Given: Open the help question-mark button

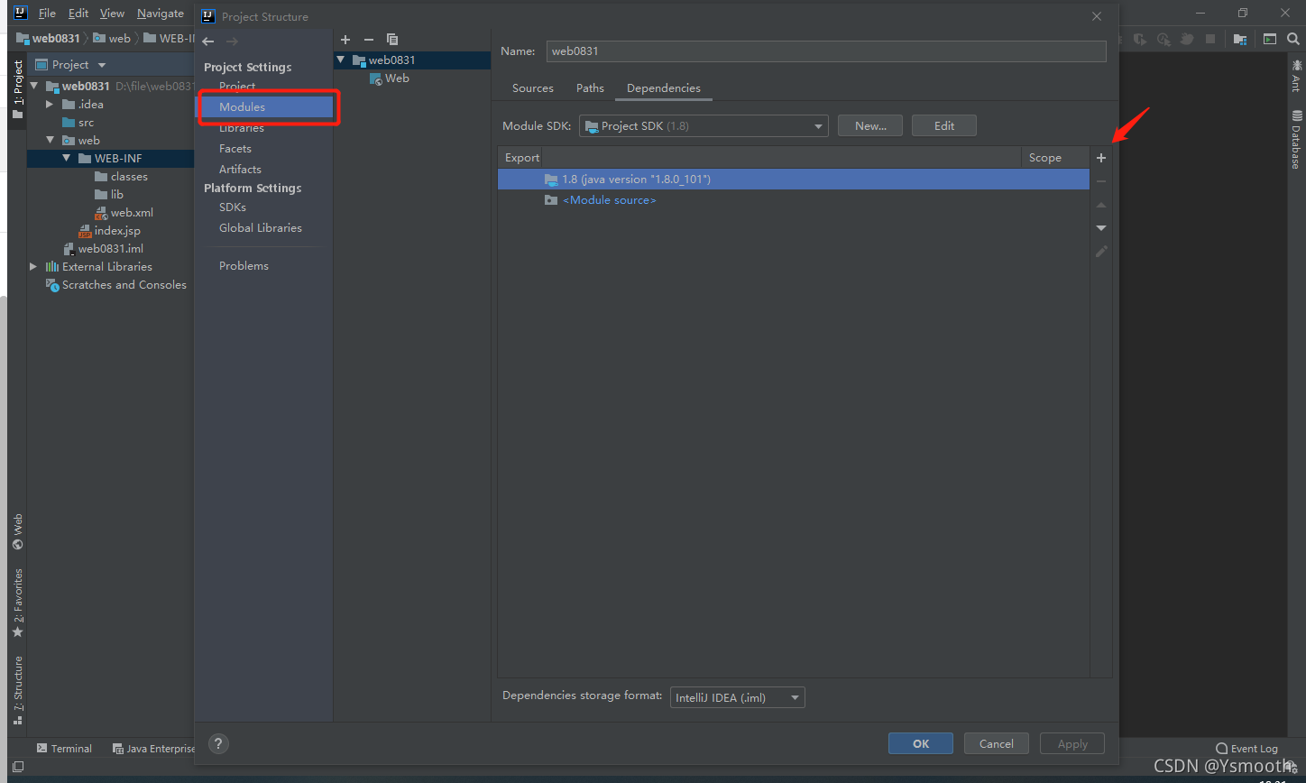Looking at the screenshot, I should 218,744.
